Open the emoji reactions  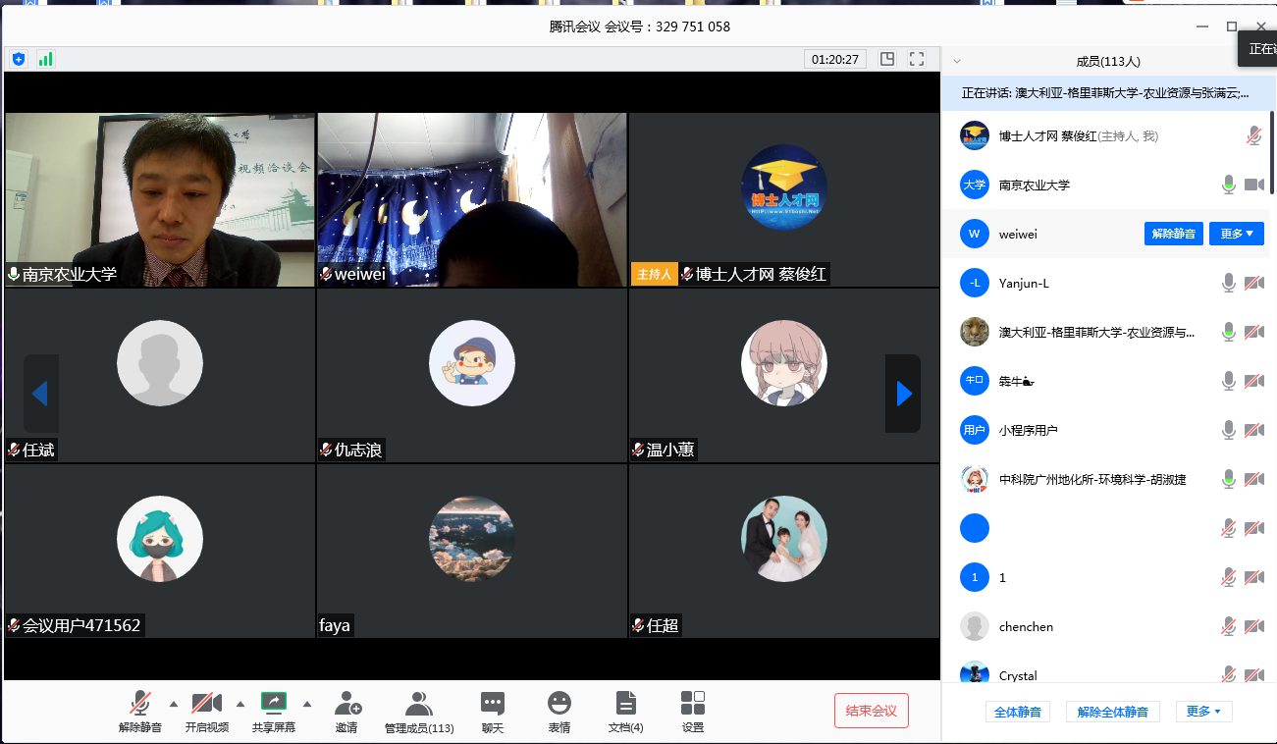click(559, 712)
